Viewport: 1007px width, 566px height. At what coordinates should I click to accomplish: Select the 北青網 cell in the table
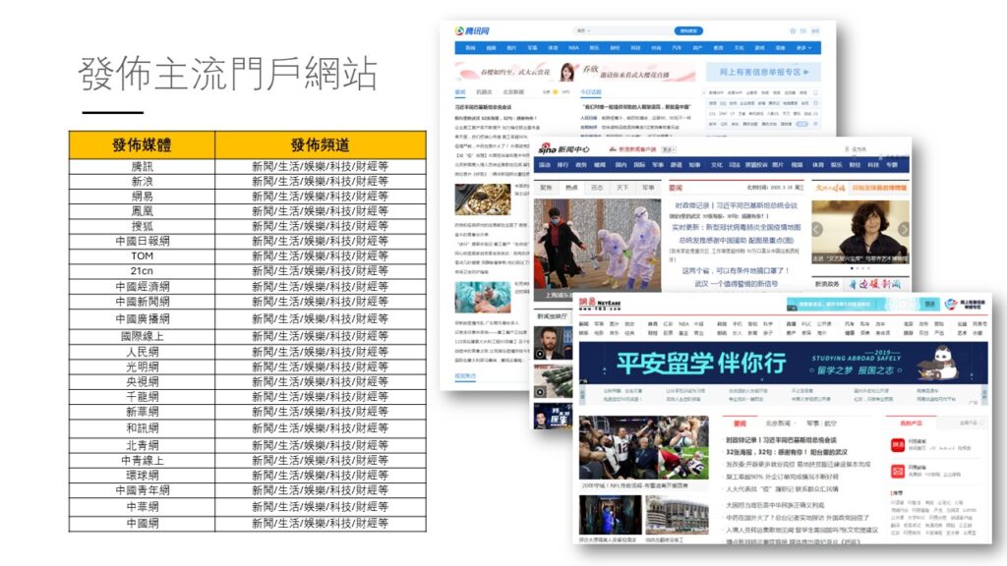click(142, 445)
